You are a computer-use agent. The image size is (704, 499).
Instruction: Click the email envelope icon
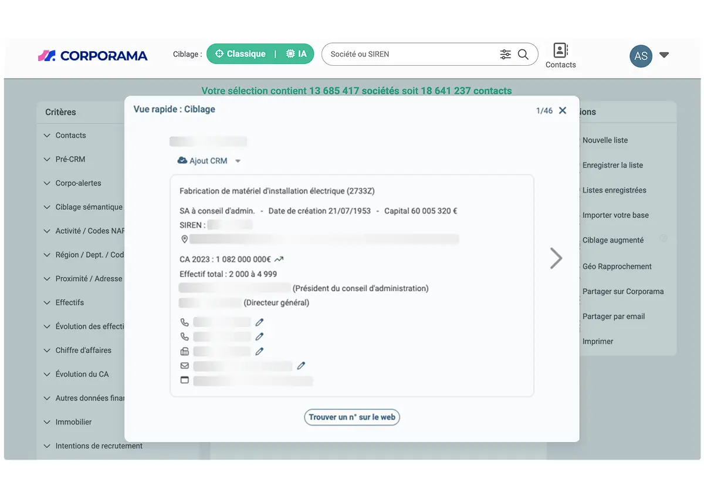pos(184,366)
